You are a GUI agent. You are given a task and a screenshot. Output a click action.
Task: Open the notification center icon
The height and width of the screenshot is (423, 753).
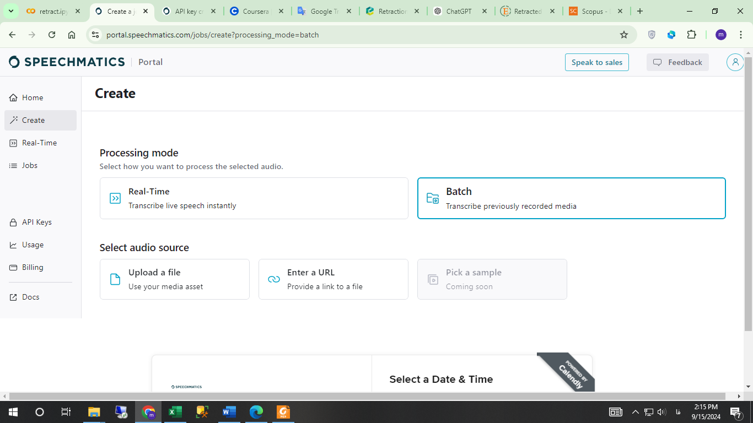click(x=735, y=412)
